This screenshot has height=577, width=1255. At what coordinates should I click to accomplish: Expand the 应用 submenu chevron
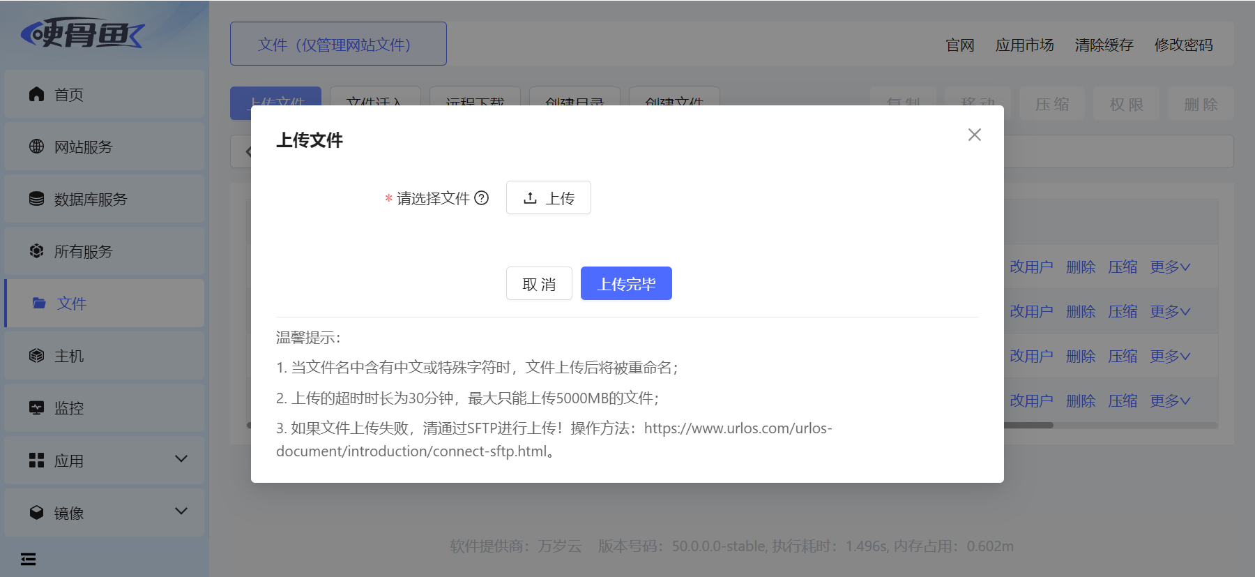(x=181, y=459)
